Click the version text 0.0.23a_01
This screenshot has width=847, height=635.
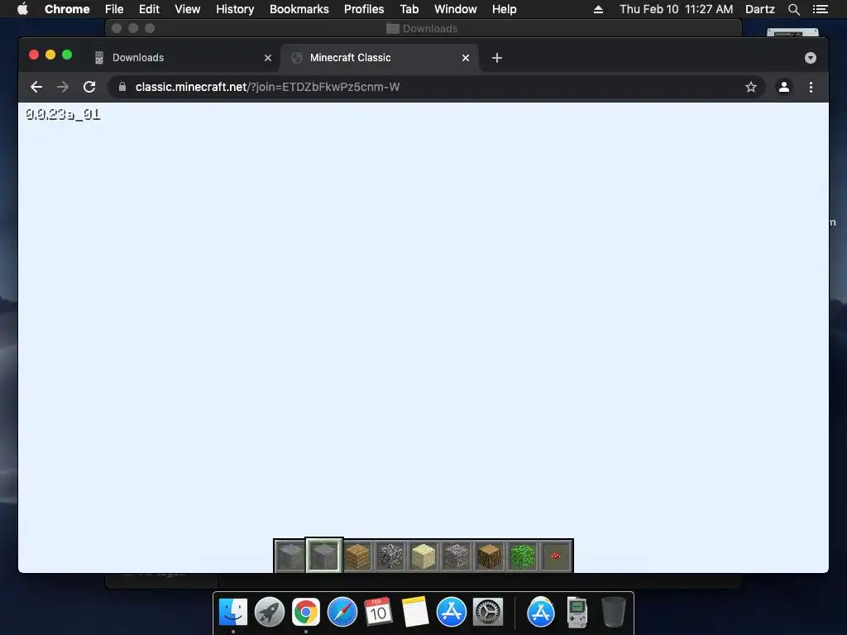point(63,114)
